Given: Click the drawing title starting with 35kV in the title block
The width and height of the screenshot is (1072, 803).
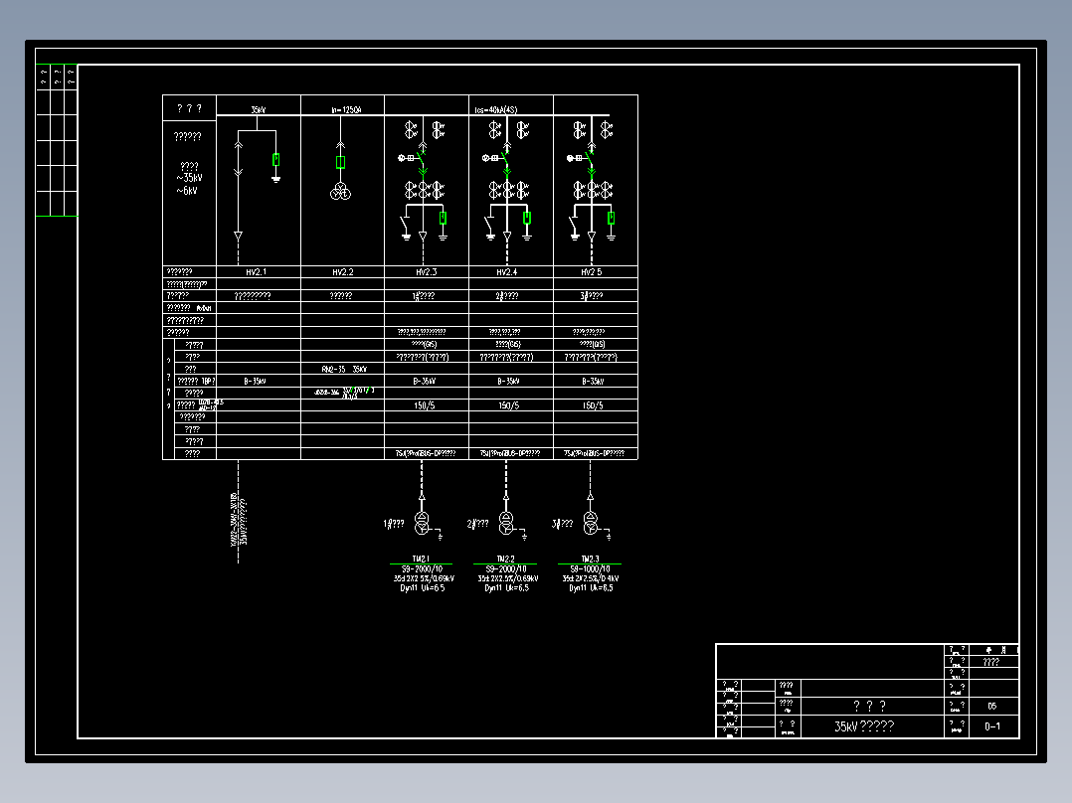Looking at the screenshot, I should (864, 726).
